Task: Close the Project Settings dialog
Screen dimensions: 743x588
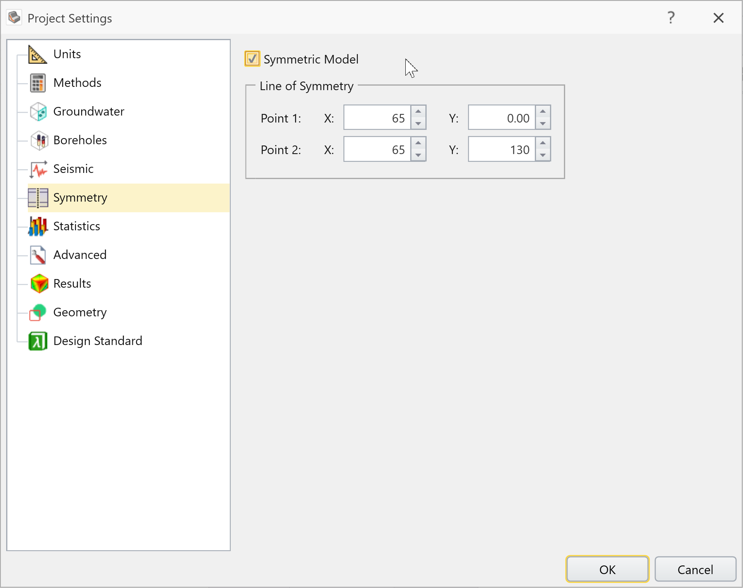Action: [718, 18]
